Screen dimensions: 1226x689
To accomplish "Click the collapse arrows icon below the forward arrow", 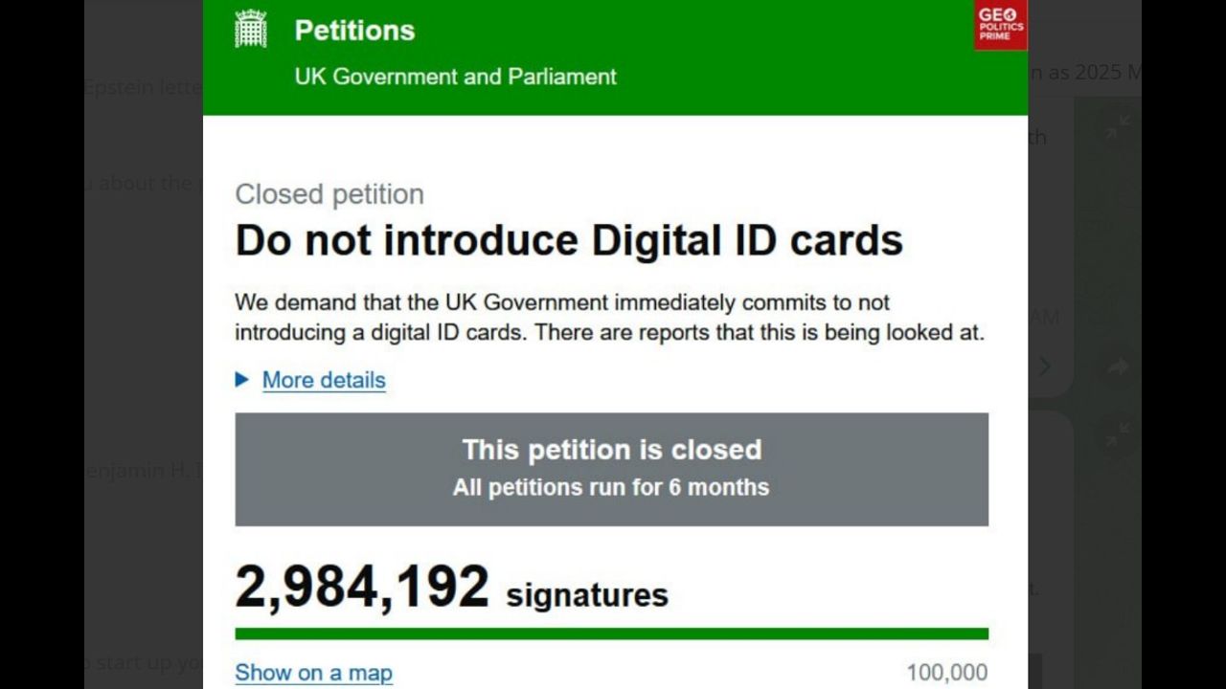I will [1117, 435].
